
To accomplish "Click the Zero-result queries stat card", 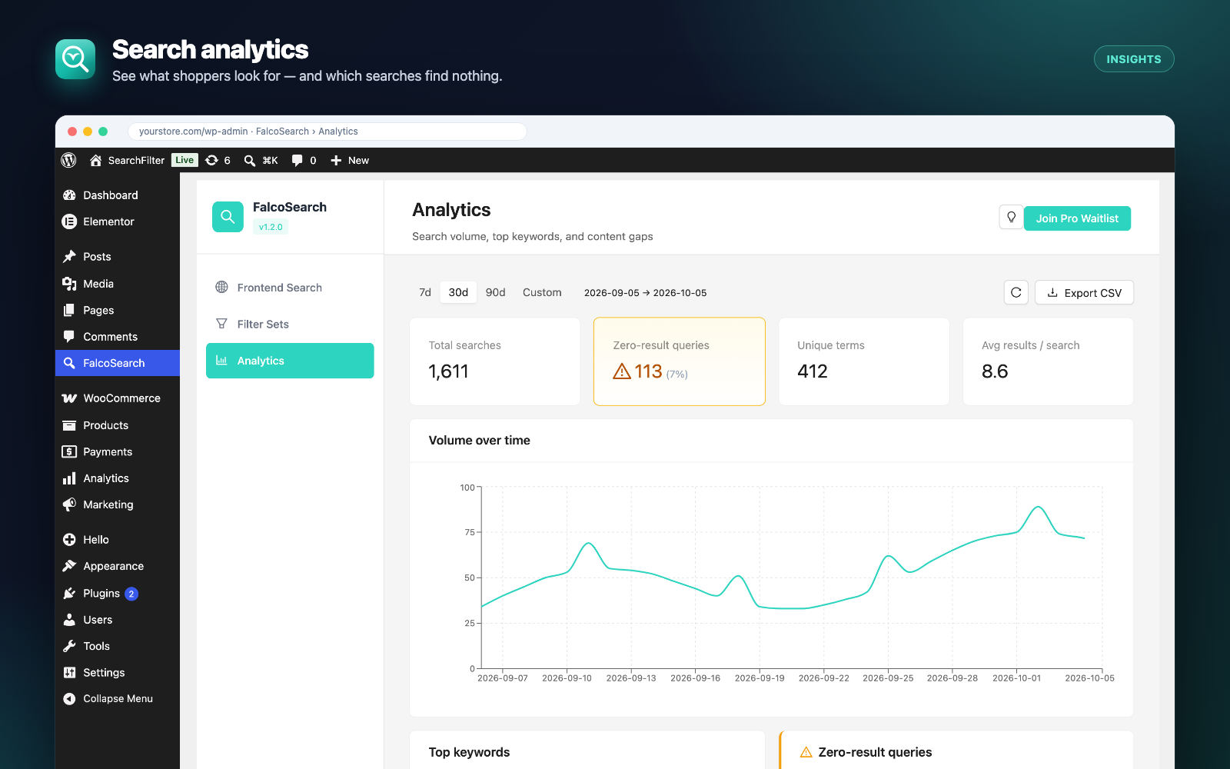I will click(x=680, y=361).
